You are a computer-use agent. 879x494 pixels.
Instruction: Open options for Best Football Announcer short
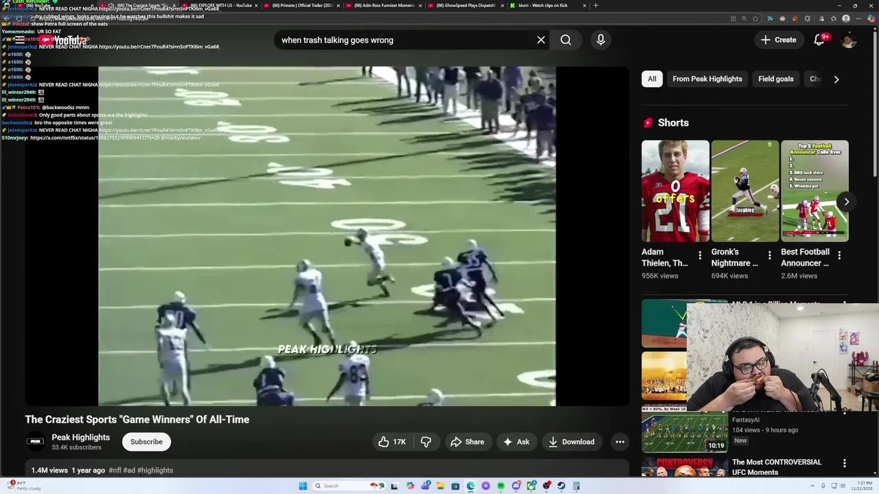pyautogui.click(x=839, y=256)
